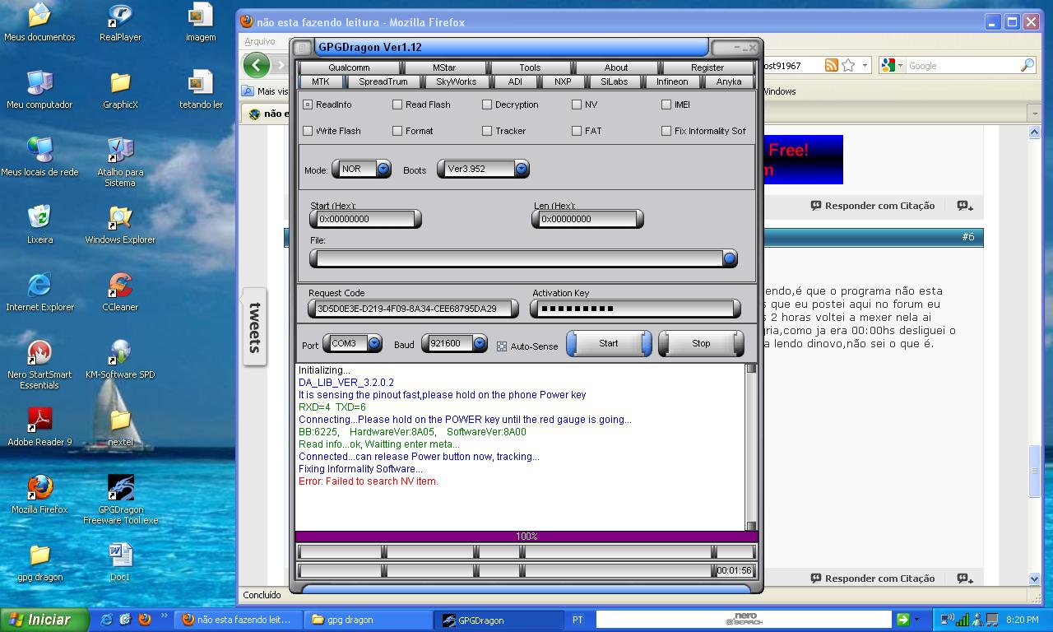1053x632 pixels.
Task: Switch to the SkyWorks tab
Action: (456, 81)
